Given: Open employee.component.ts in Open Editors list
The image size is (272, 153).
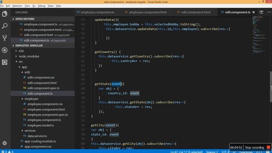Looking at the screenshot, I should tap(42, 24).
